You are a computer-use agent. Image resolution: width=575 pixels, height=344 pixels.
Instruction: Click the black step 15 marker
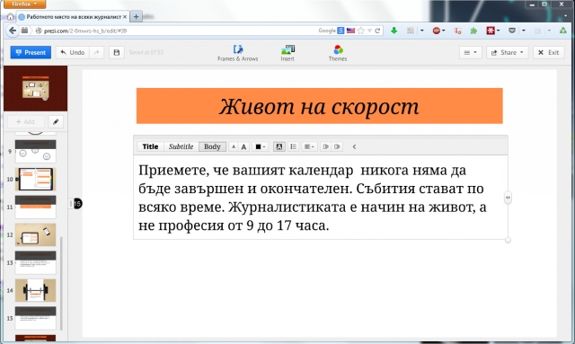[77, 204]
